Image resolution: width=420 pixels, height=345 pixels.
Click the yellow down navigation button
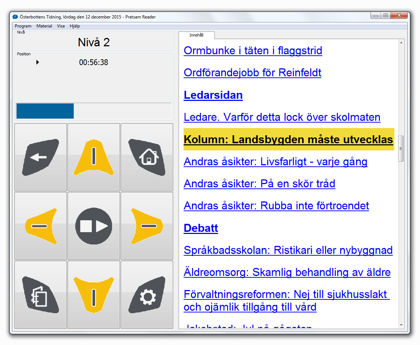tap(94, 295)
